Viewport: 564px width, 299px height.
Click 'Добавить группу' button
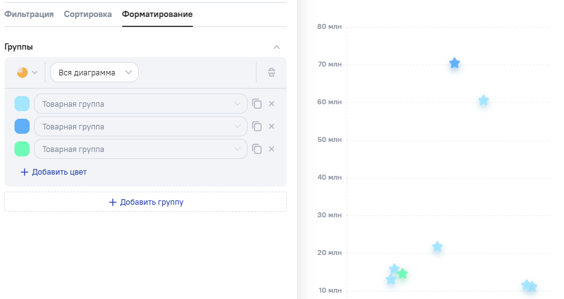click(146, 202)
